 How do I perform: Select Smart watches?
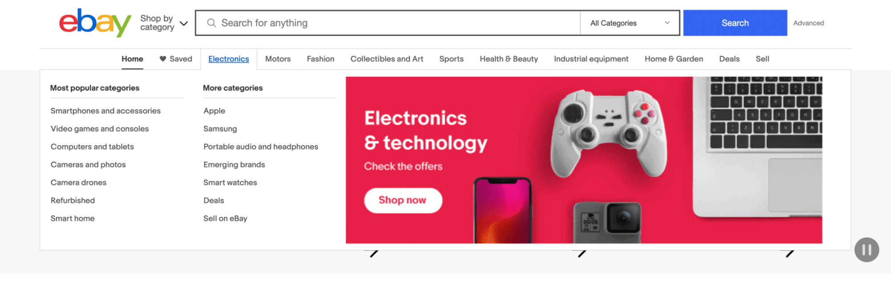pos(230,182)
